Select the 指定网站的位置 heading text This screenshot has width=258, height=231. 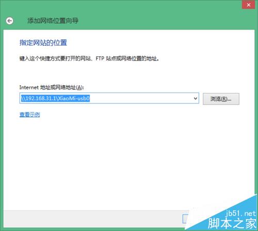(x=43, y=43)
